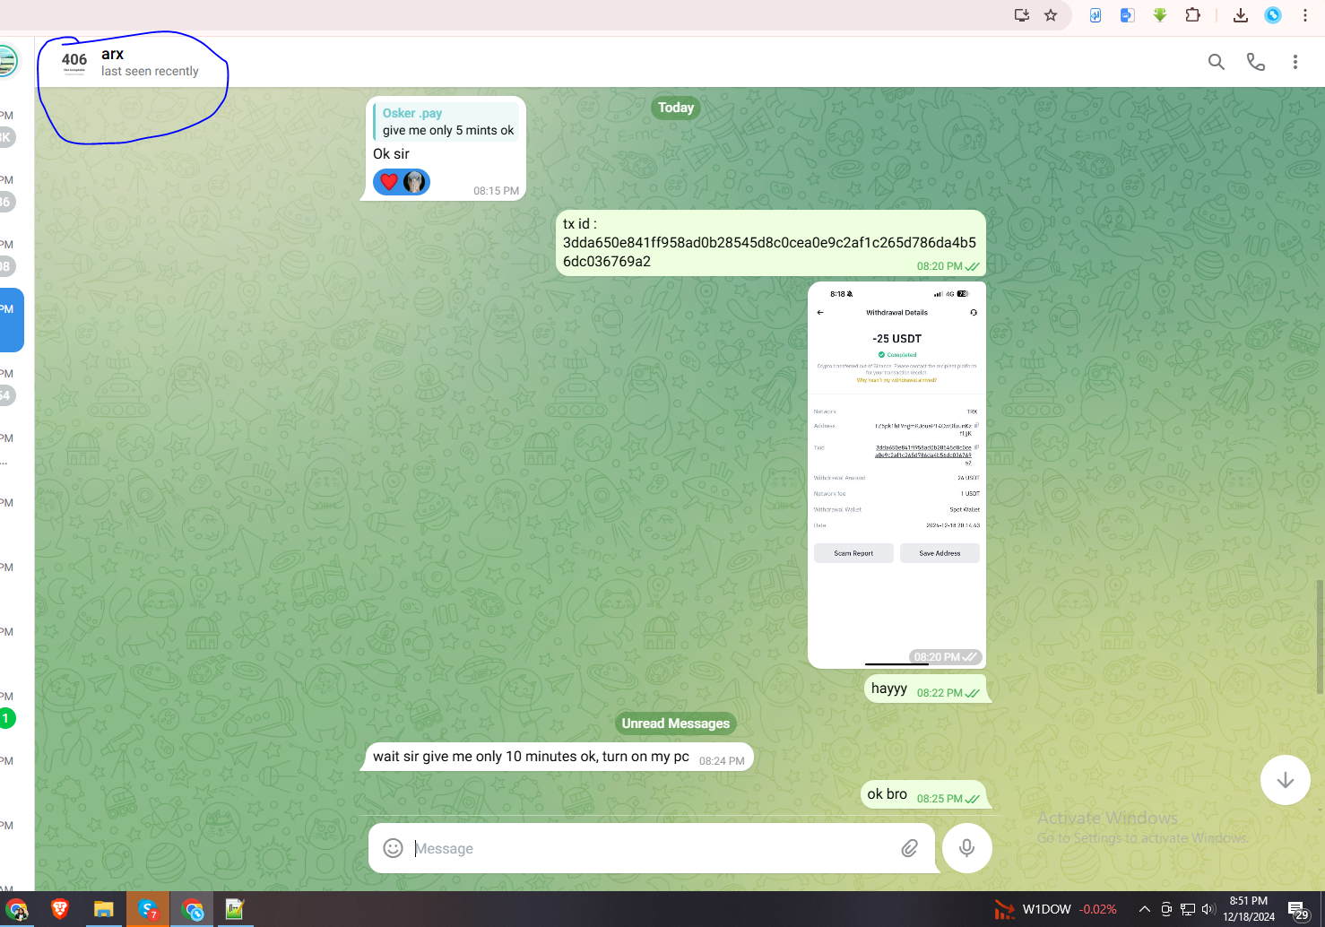Viewport: 1325px width, 927px height.
Task: Open the browser extensions puzzle icon
Action: pyautogui.click(x=1192, y=15)
